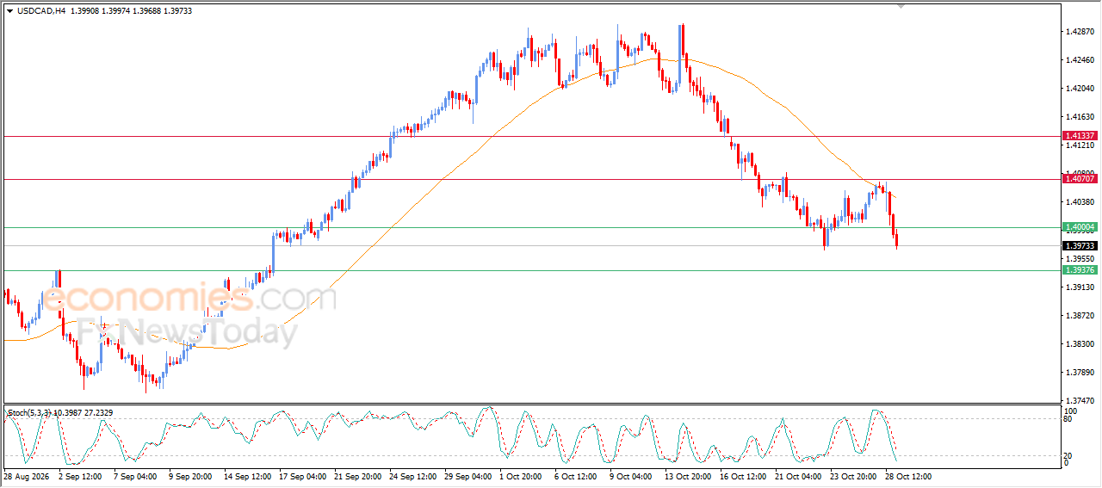Image resolution: width=1102 pixels, height=488 pixels.
Task: Click the 21 Sep 20:00 time label
Action: pos(358,476)
